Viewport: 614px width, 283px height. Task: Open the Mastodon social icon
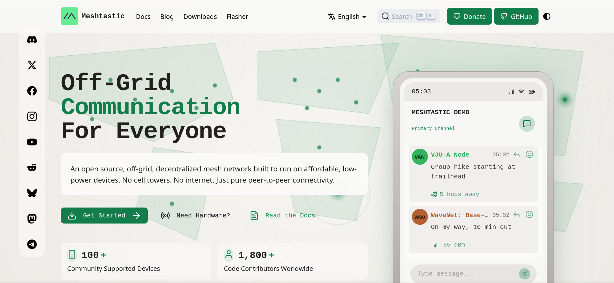point(32,219)
